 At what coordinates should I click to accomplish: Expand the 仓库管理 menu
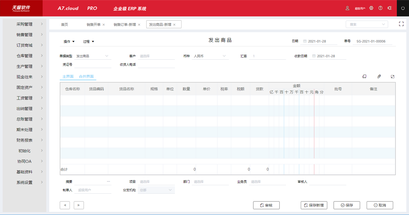tap(24, 56)
